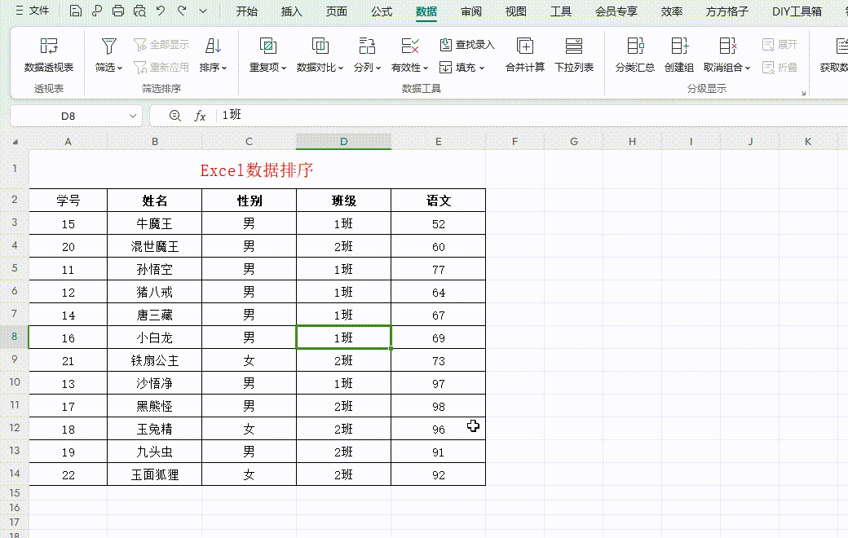Expand the 重复项 dropdown arrow
848x538 pixels.
click(x=284, y=68)
